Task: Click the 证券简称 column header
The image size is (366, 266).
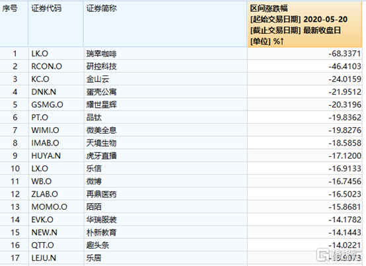Action: click(165, 24)
